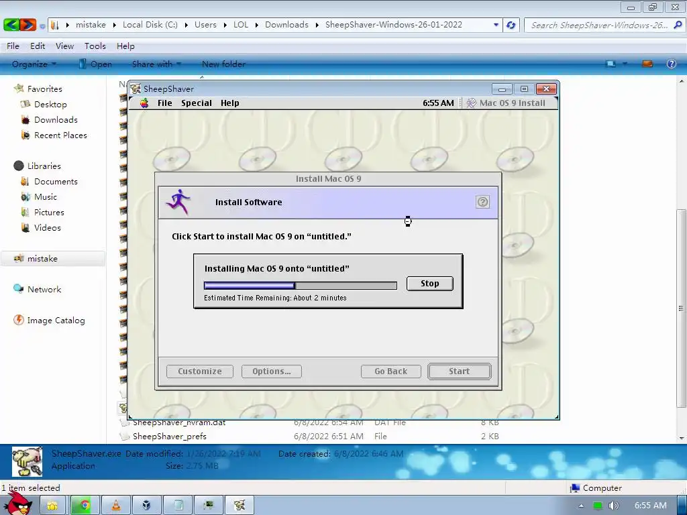Go back using Explorer's green back arrow
Image resolution: width=687 pixels, height=515 pixels.
coord(11,25)
